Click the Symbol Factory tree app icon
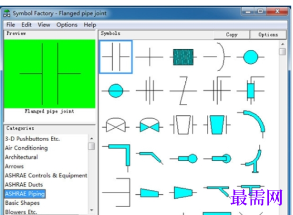 (7, 13)
